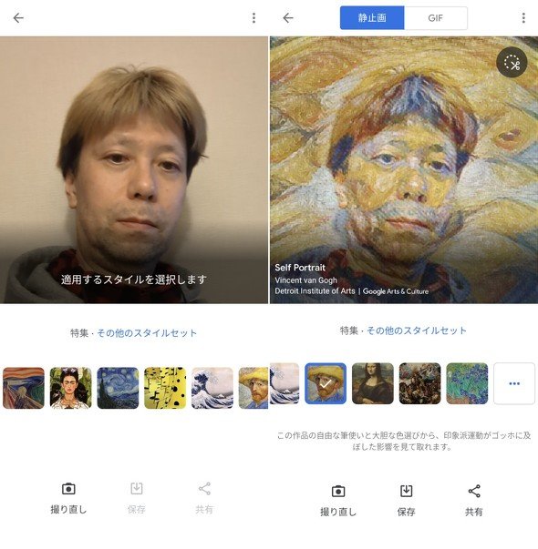The width and height of the screenshot is (538, 549).
Task: Open the right screen's three-dot overflow menu
Action: (x=523, y=18)
